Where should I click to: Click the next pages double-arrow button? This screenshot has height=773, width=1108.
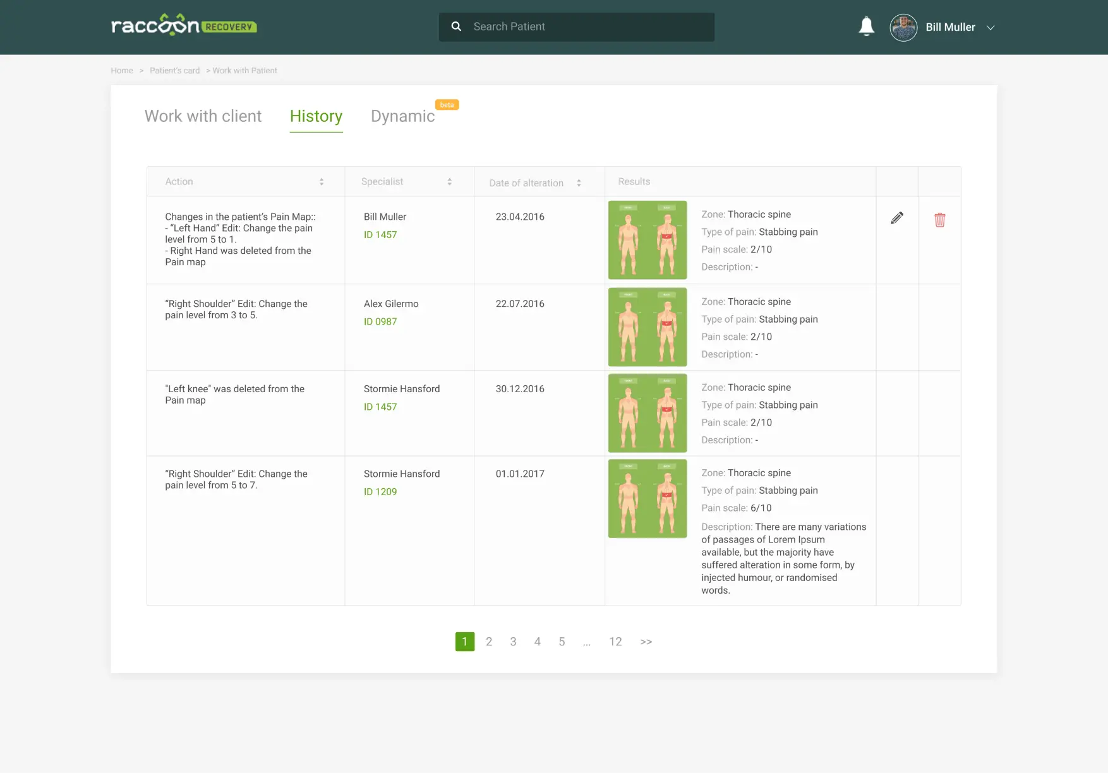(x=646, y=642)
